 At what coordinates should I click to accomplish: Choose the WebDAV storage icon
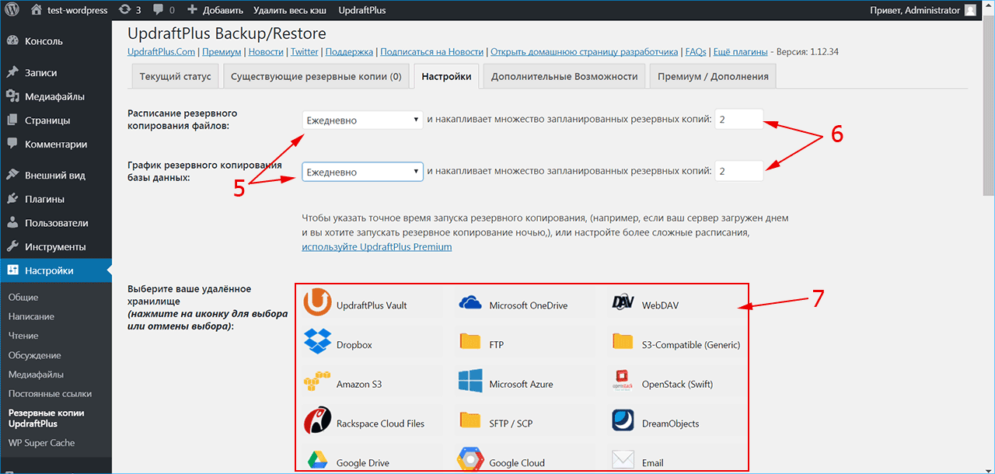coord(623,305)
